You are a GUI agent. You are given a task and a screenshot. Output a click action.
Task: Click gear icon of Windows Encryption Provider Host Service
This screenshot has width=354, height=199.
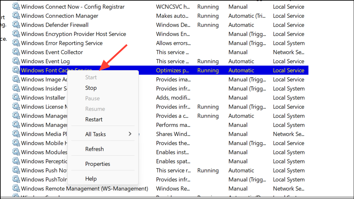[x=16, y=34]
